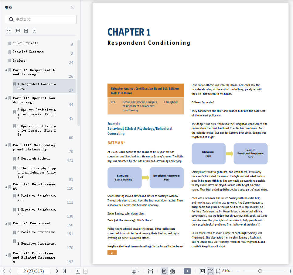The image size is (293, 275).
Task: Start the slideshow playback
Action: pyautogui.click(x=187, y=271)
